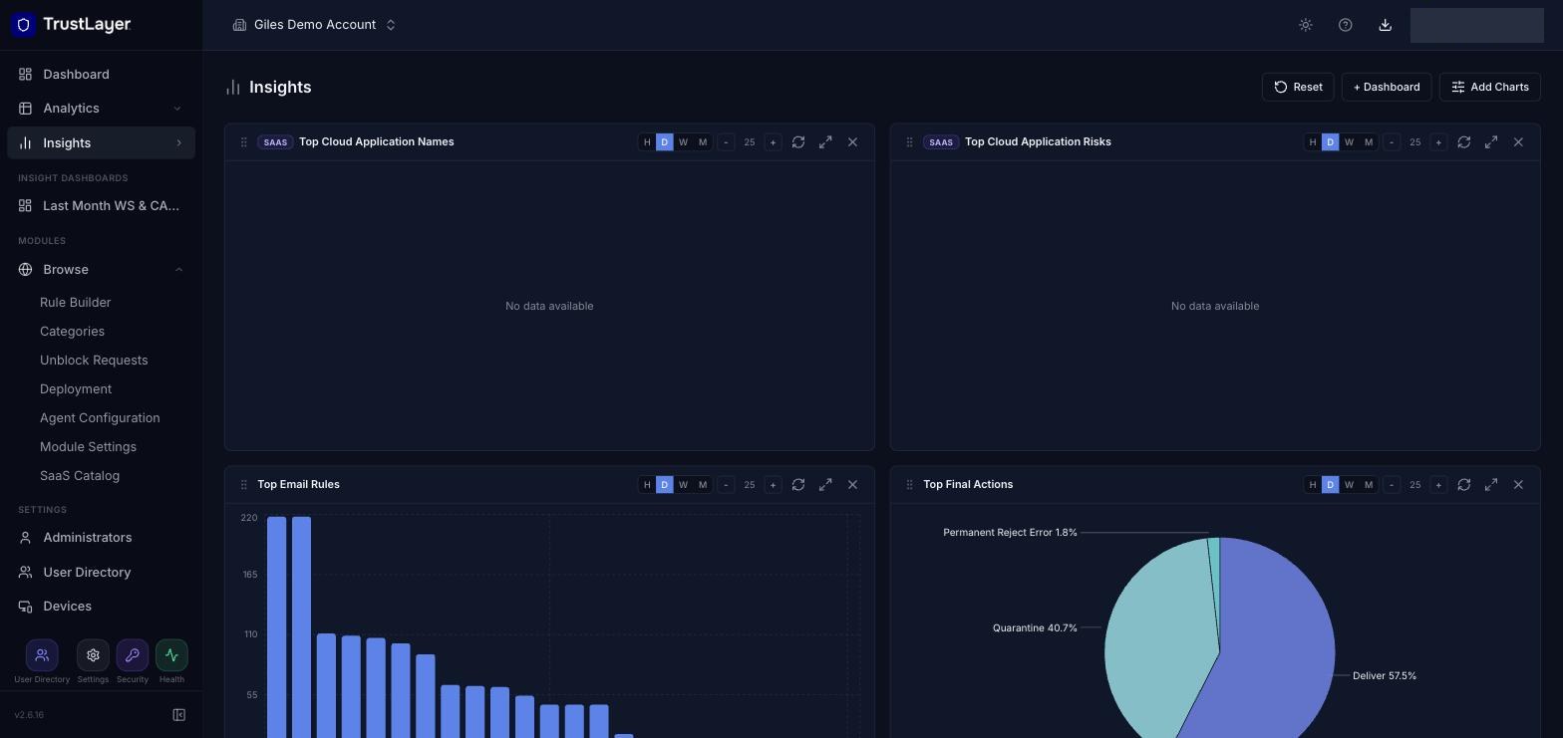Refresh the Top Email Rules chart

[x=798, y=485]
